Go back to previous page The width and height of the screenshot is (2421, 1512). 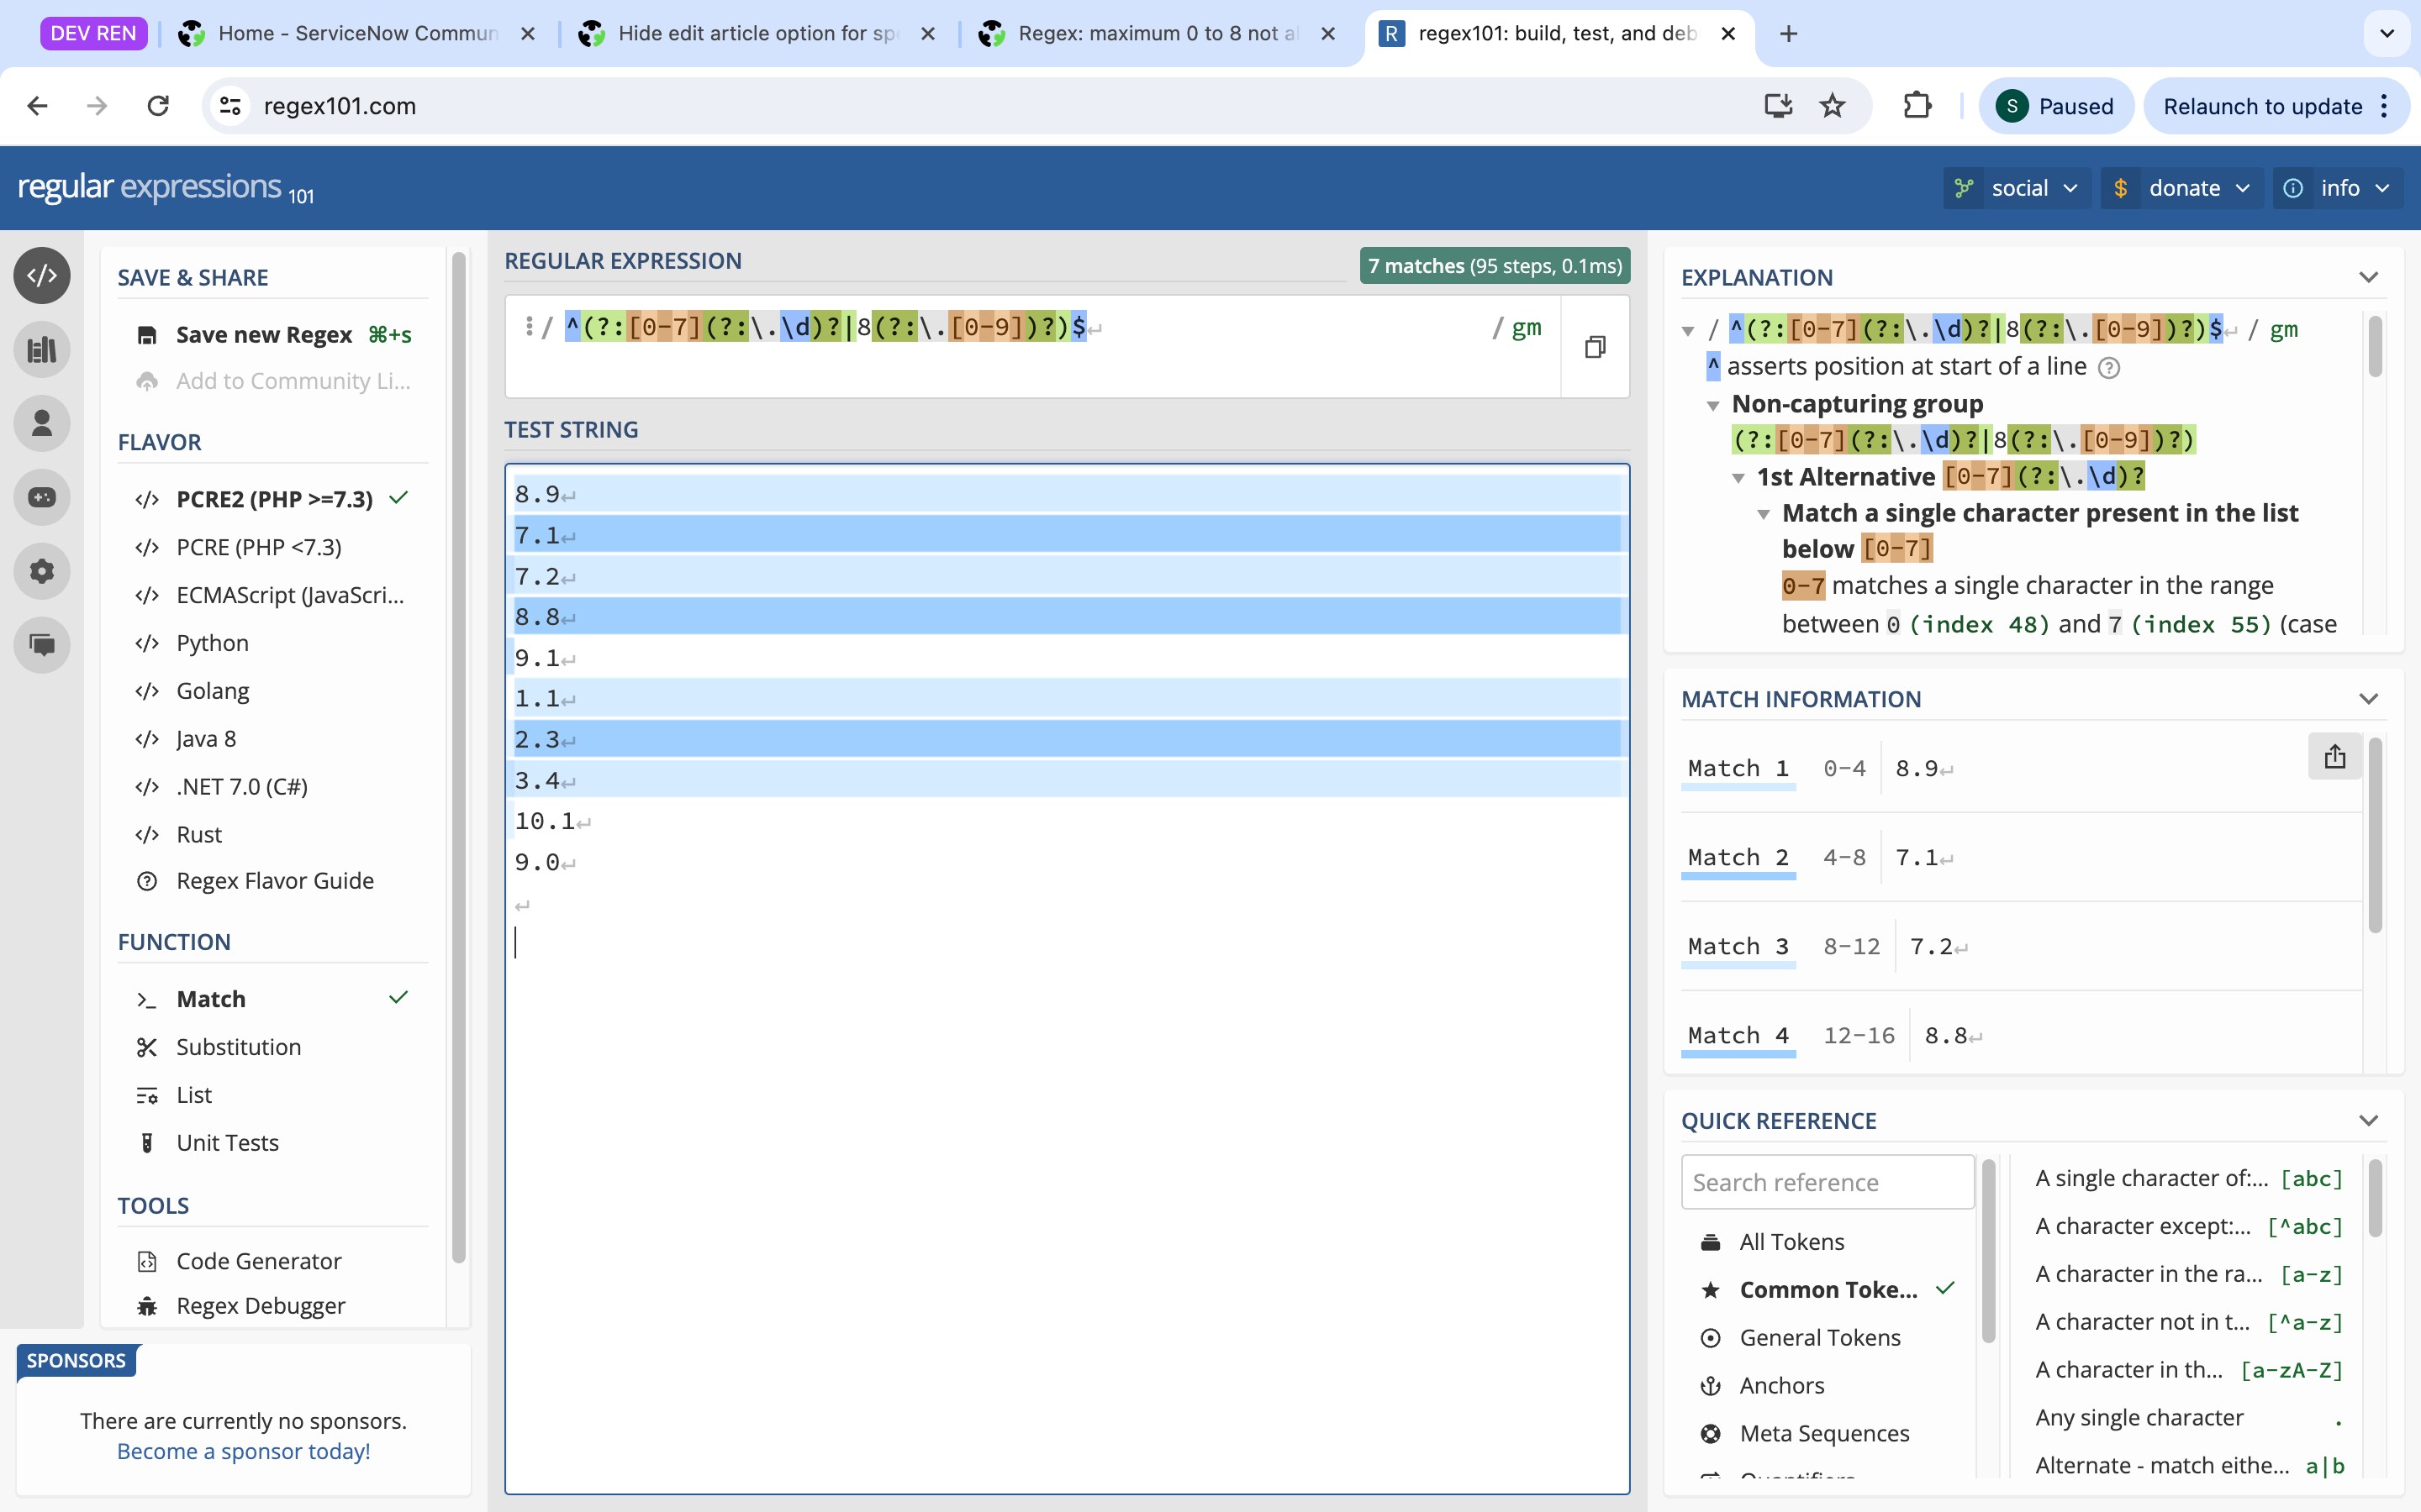pyautogui.click(x=37, y=106)
